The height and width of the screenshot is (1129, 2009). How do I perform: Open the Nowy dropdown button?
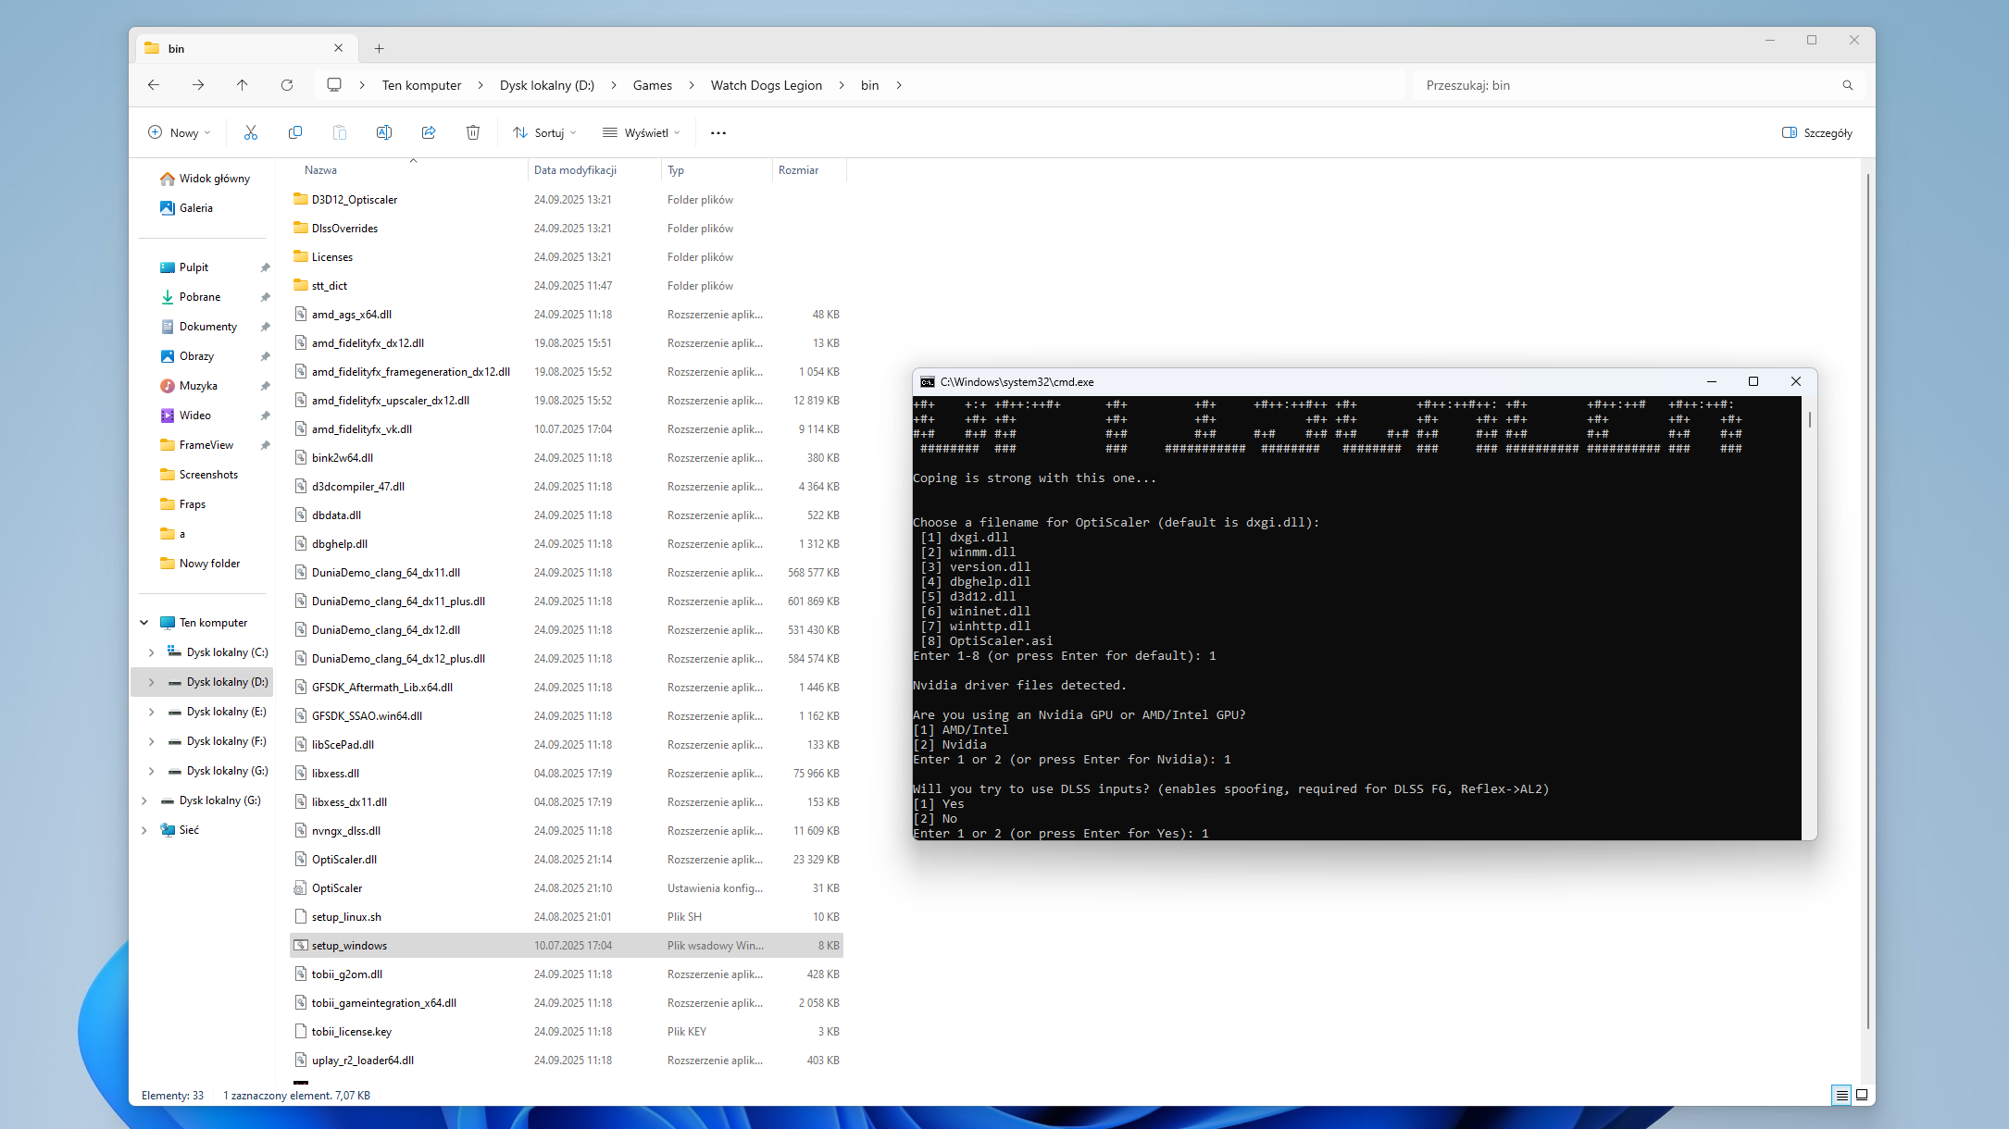click(180, 133)
